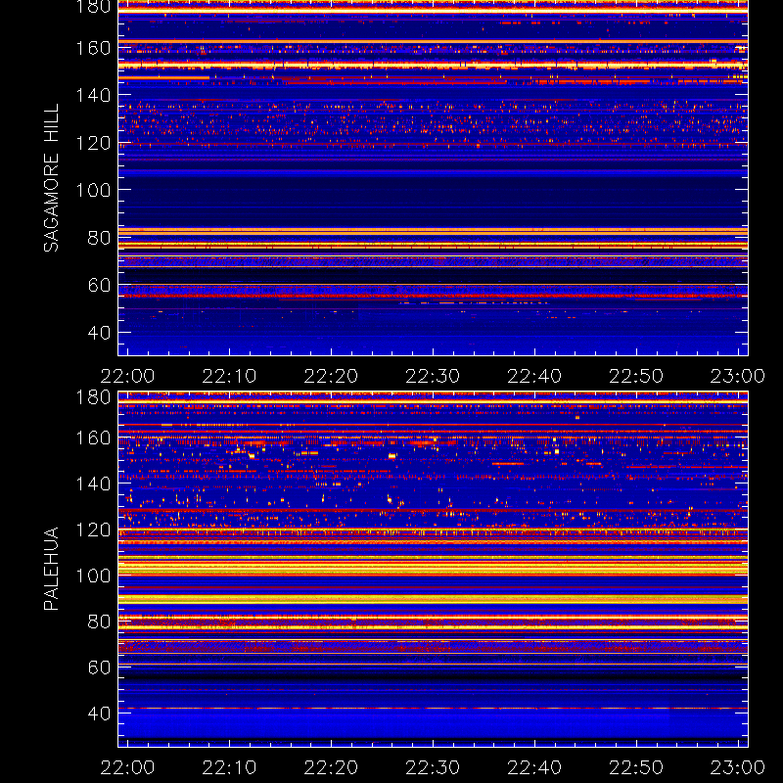Click frequency 60 on Sagamore Hill axis
Screen dimensions: 783x783
click(100, 285)
